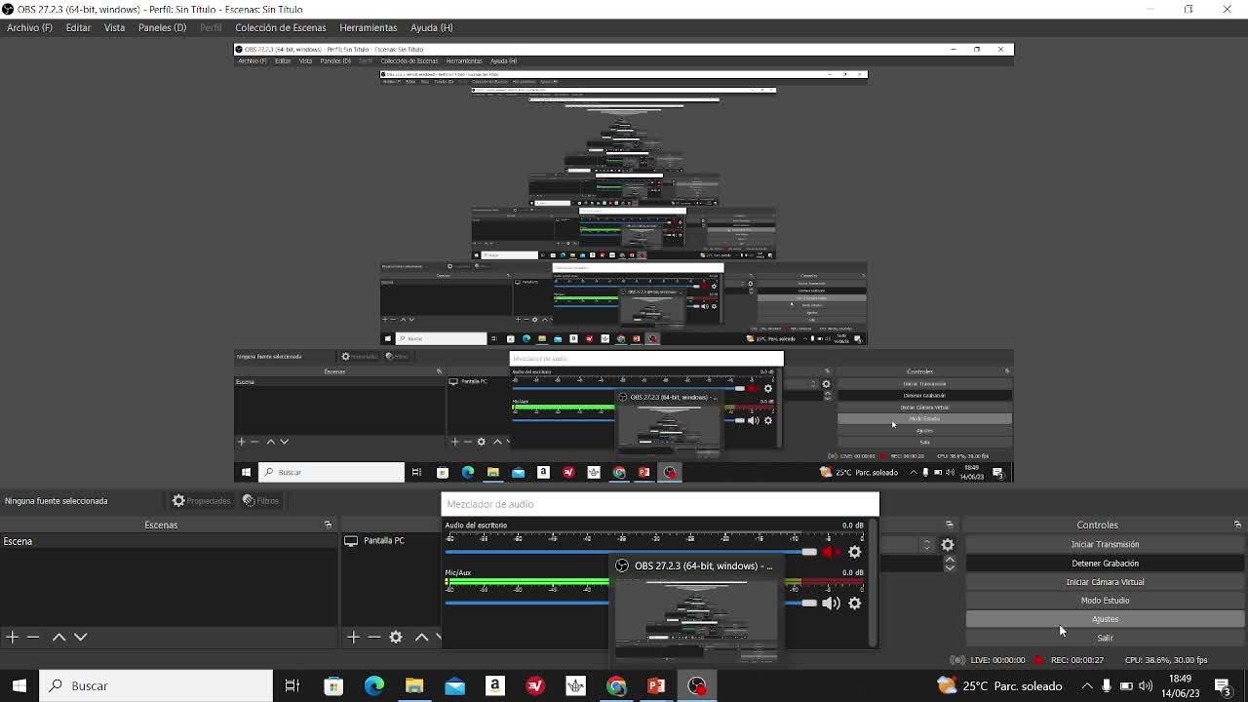Open the Editar menu

click(x=78, y=27)
